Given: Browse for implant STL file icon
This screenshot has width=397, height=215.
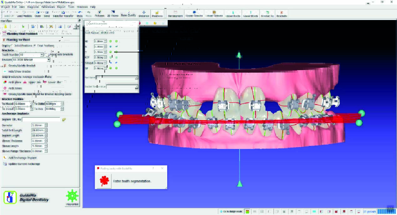Looking at the screenshot, I should [x=64, y=120].
